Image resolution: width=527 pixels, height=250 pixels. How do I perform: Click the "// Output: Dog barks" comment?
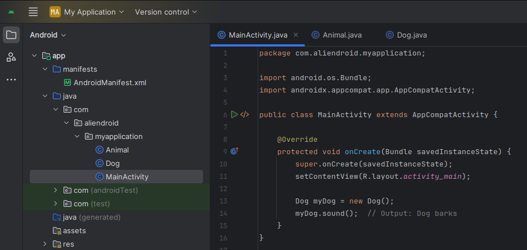click(412, 214)
